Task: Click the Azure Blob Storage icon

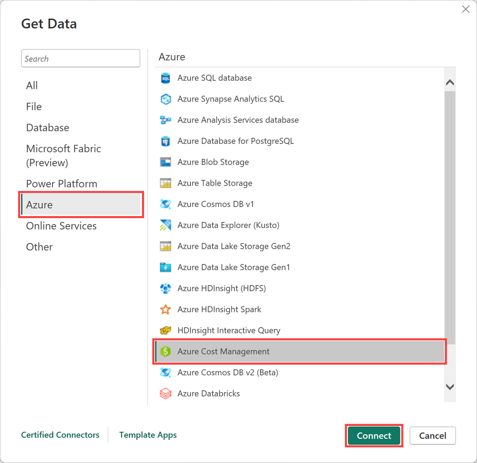Action: [165, 162]
